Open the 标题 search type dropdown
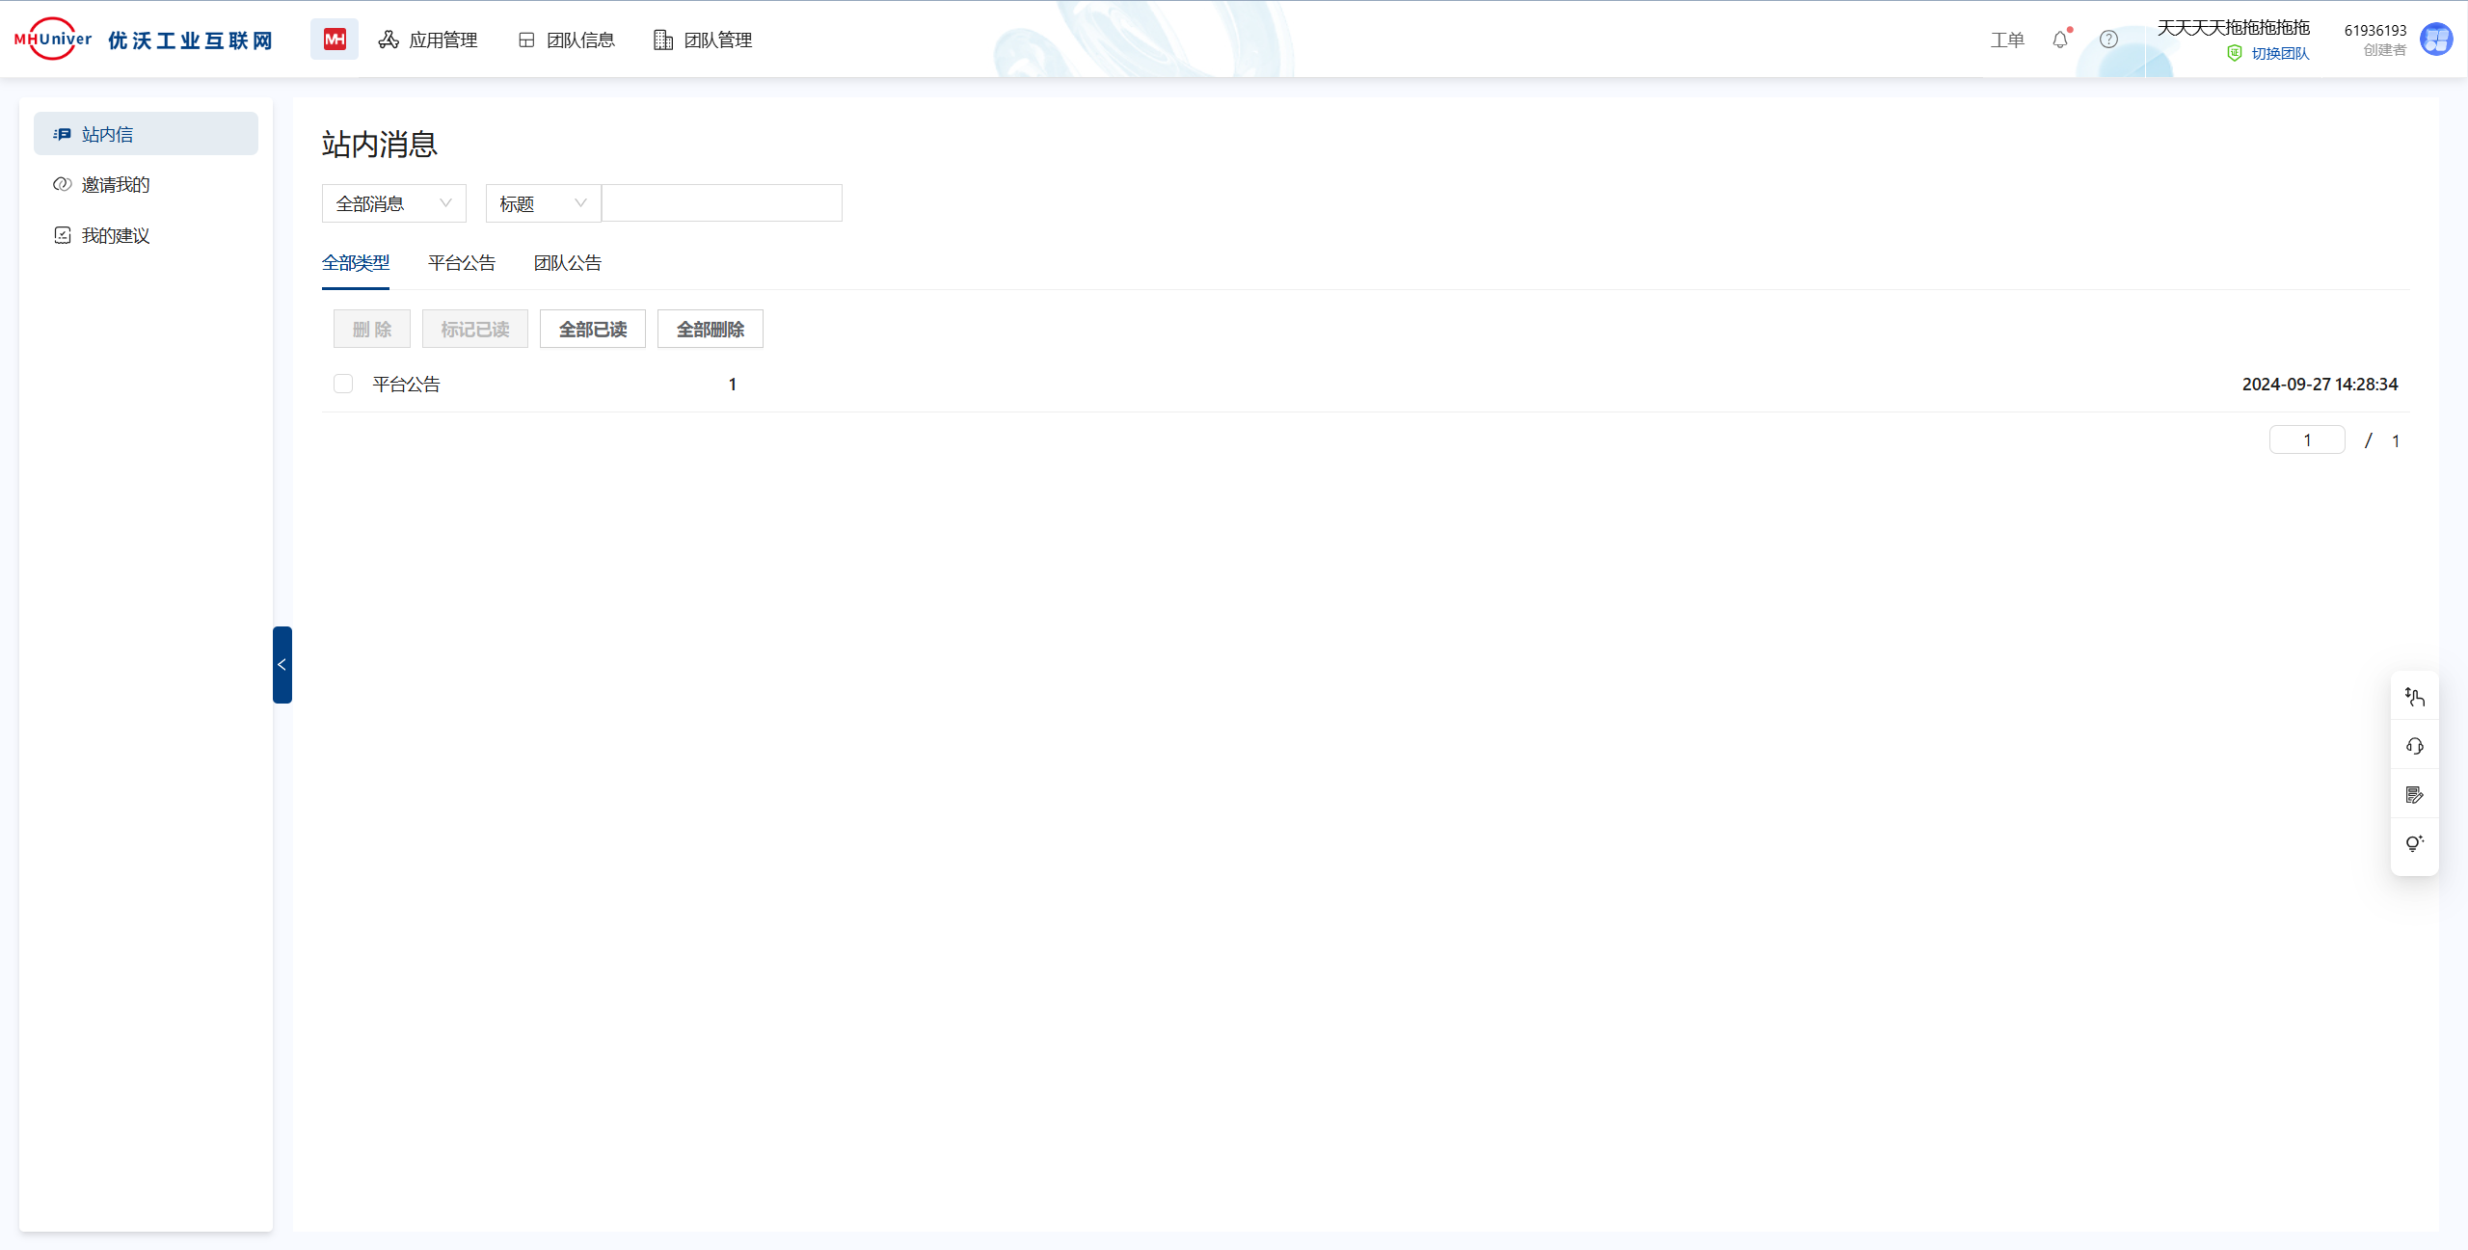 click(x=543, y=203)
